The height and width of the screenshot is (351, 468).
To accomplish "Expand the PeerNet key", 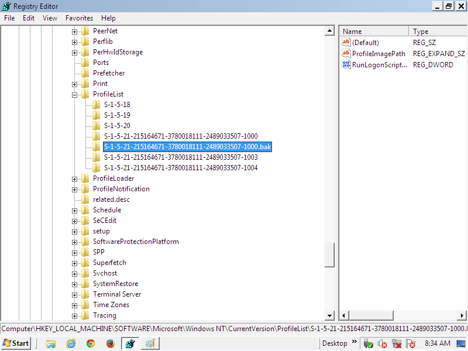I will pos(75,31).
